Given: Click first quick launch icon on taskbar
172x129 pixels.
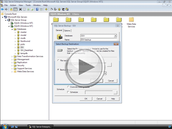Looking at the screenshot, I should pyautogui.click(x=12, y=127).
